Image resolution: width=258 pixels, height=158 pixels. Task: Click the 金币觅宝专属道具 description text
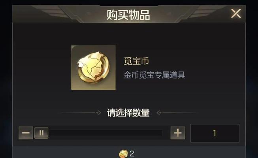pos(154,75)
